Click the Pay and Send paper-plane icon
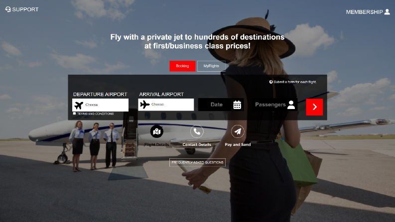This screenshot has width=395, height=222. tap(238, 131)
